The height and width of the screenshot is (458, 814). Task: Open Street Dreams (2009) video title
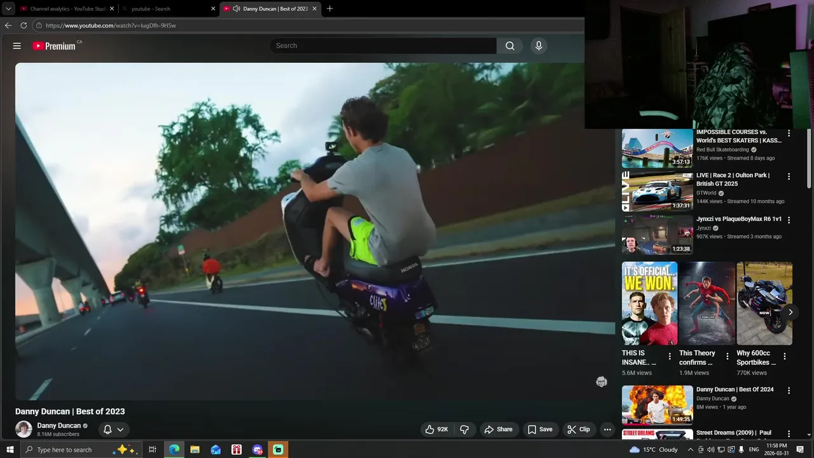coord(734,433)
